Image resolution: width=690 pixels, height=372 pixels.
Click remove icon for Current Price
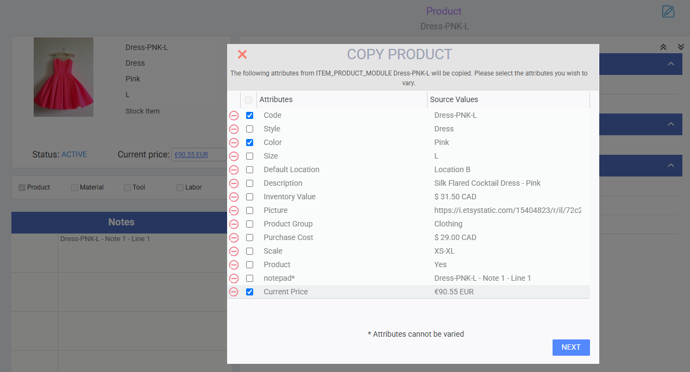click(234, 292)
